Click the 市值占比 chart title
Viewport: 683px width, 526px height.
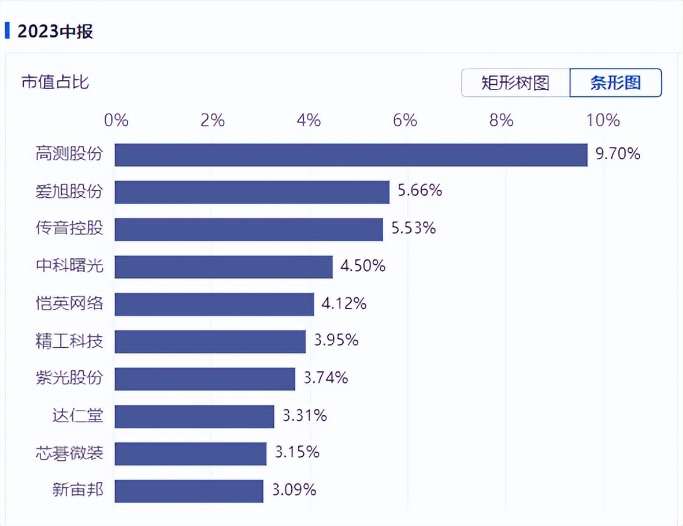tap(55, 82)
